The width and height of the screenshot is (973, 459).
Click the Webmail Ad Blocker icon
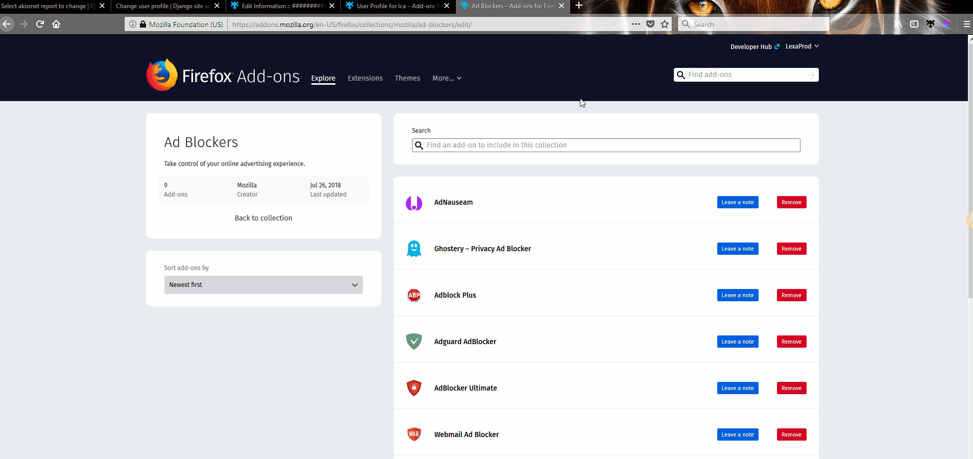(x=414, y=434)
